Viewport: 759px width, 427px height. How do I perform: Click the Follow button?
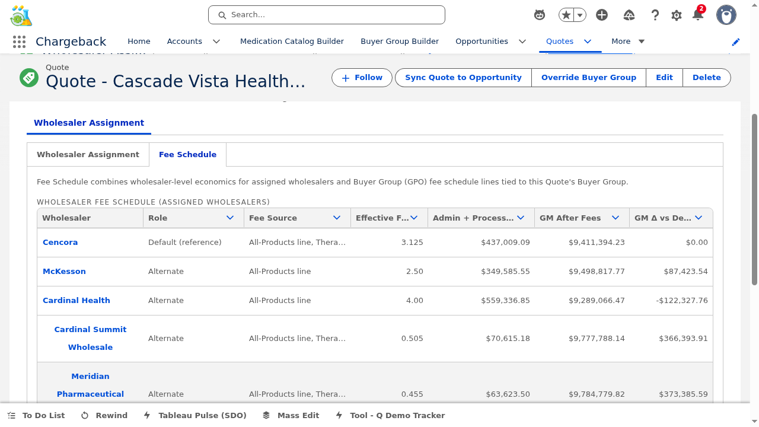tap(362, 78)
